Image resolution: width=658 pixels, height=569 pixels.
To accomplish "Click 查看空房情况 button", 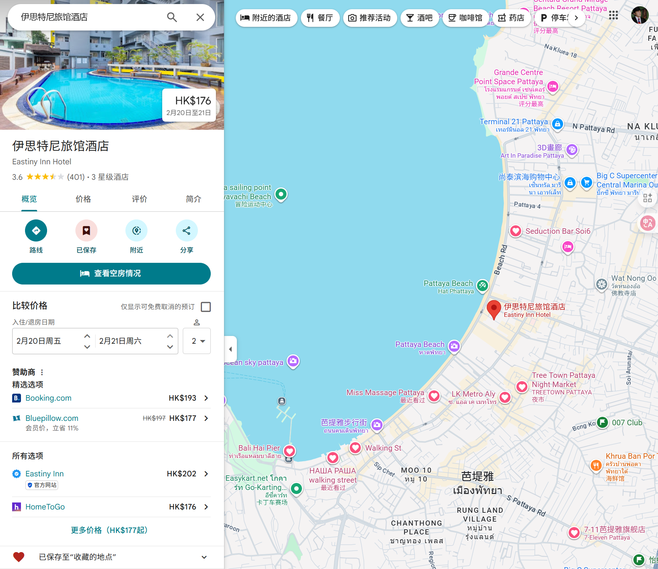I will [x=111, y=273].
